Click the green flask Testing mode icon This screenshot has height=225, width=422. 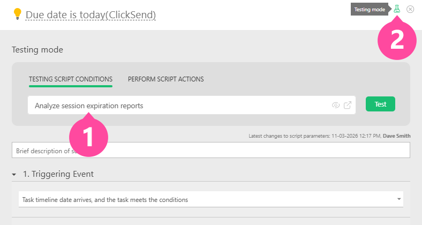click(397, 9)
